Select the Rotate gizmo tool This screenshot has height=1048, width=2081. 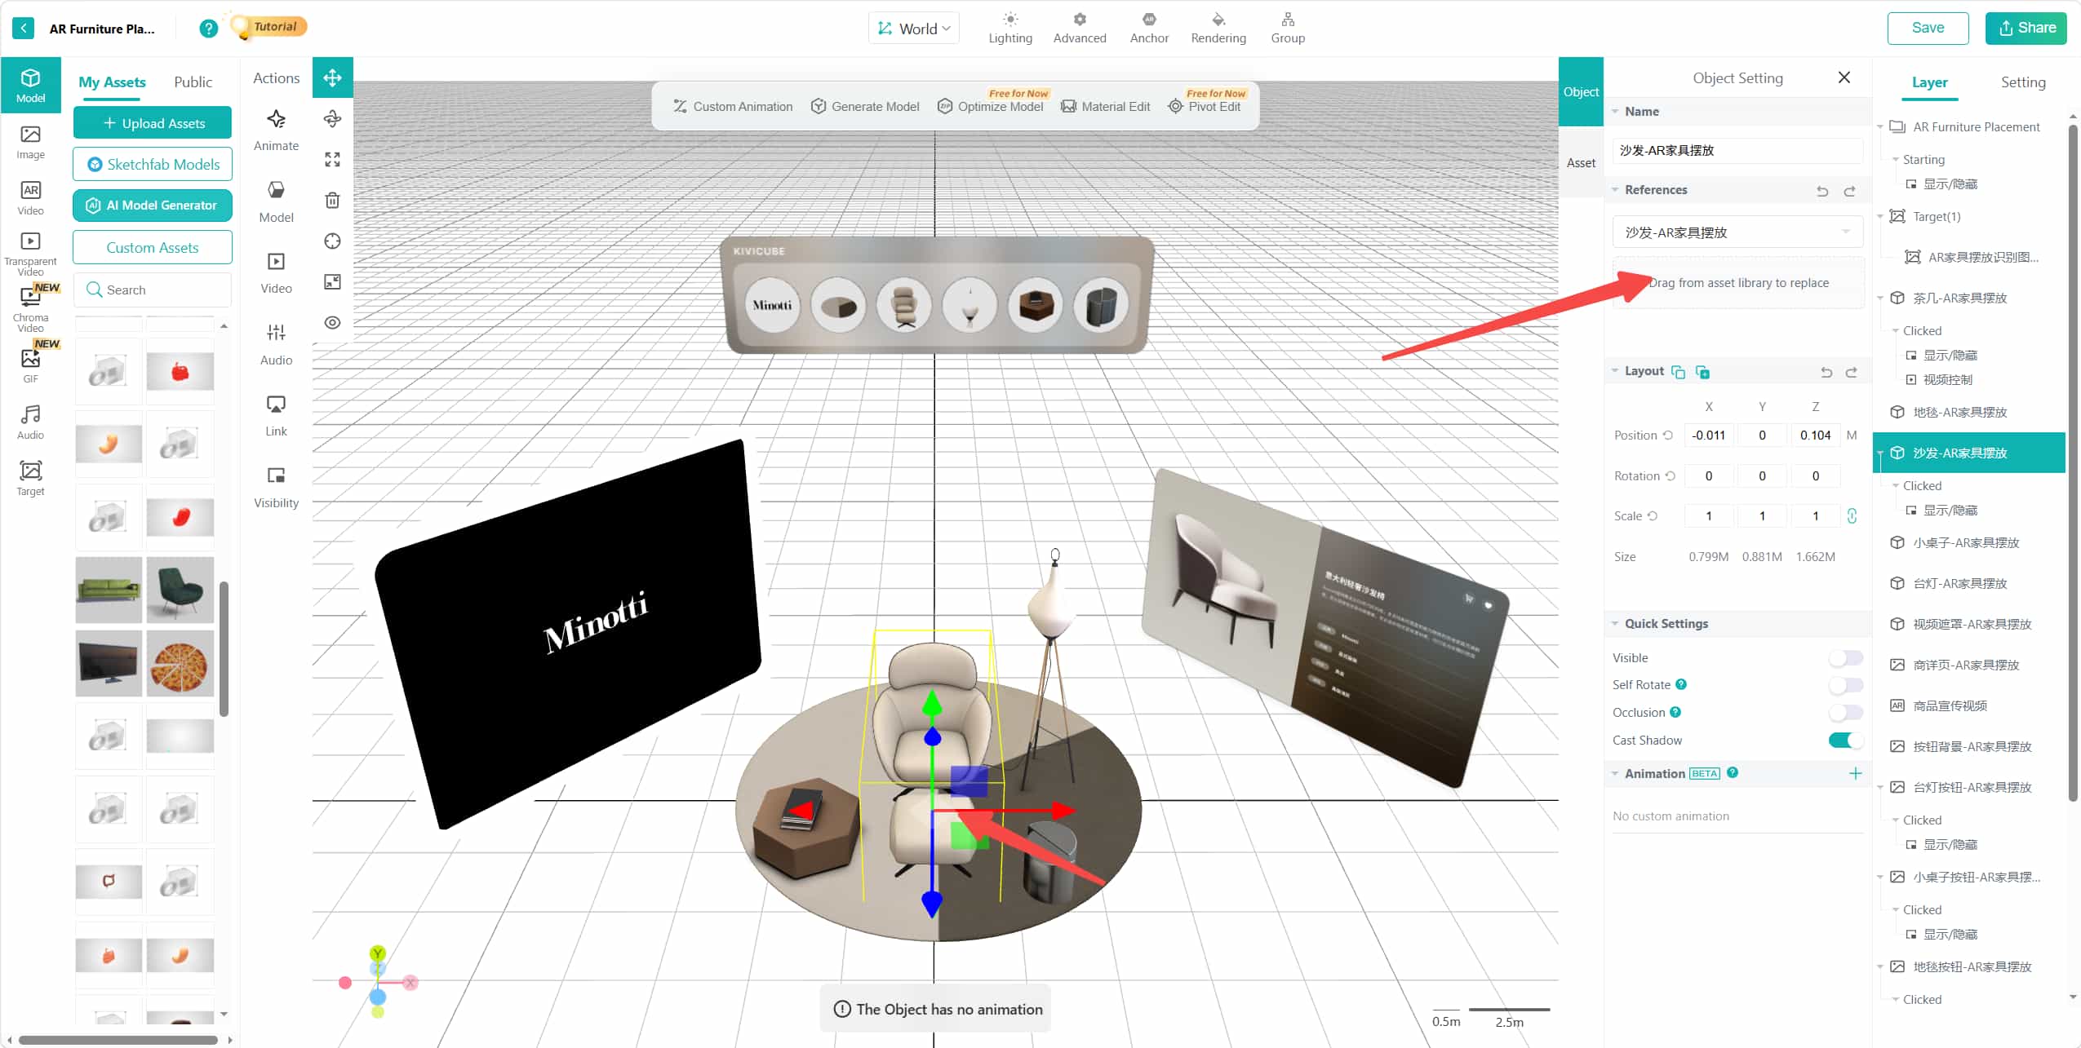click(332, 119)
